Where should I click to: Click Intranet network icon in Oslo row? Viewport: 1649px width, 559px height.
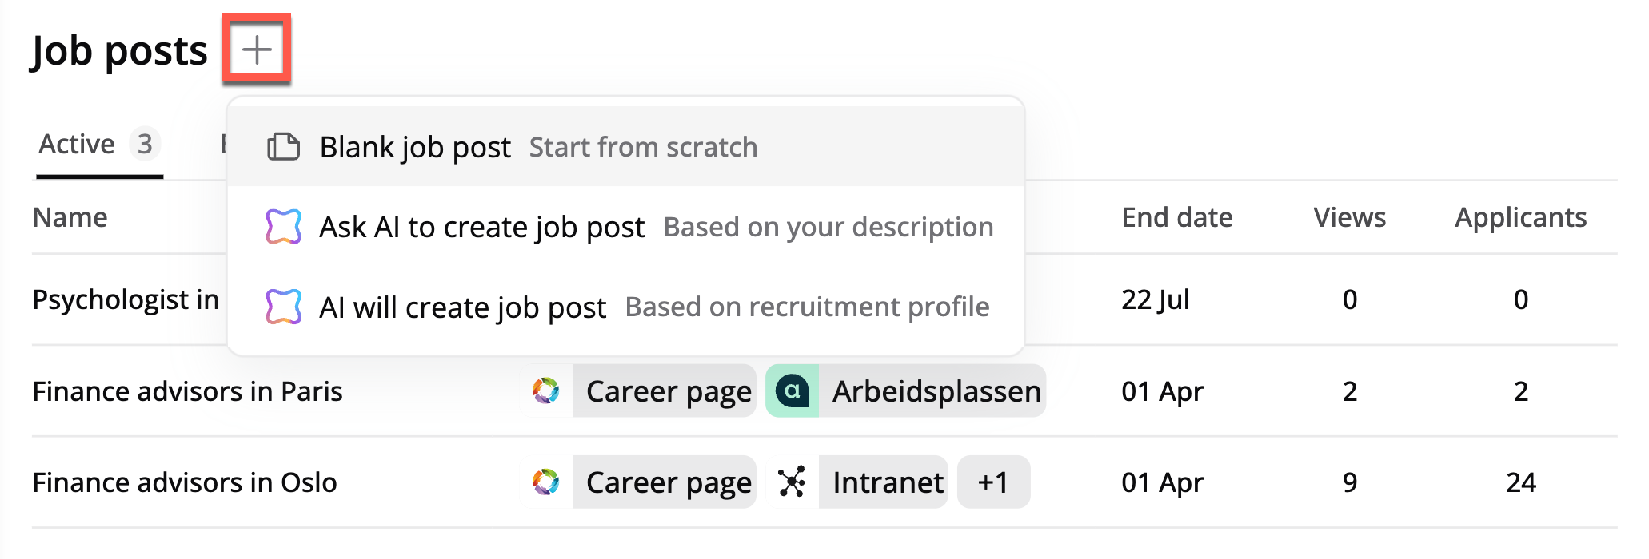click(792, 482)
